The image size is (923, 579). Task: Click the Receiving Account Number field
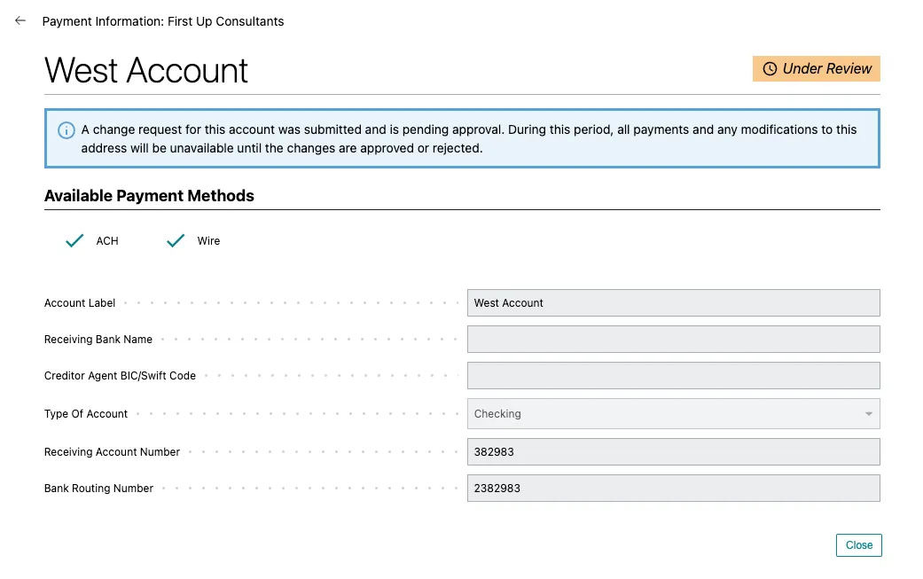[x=674, y=452]
